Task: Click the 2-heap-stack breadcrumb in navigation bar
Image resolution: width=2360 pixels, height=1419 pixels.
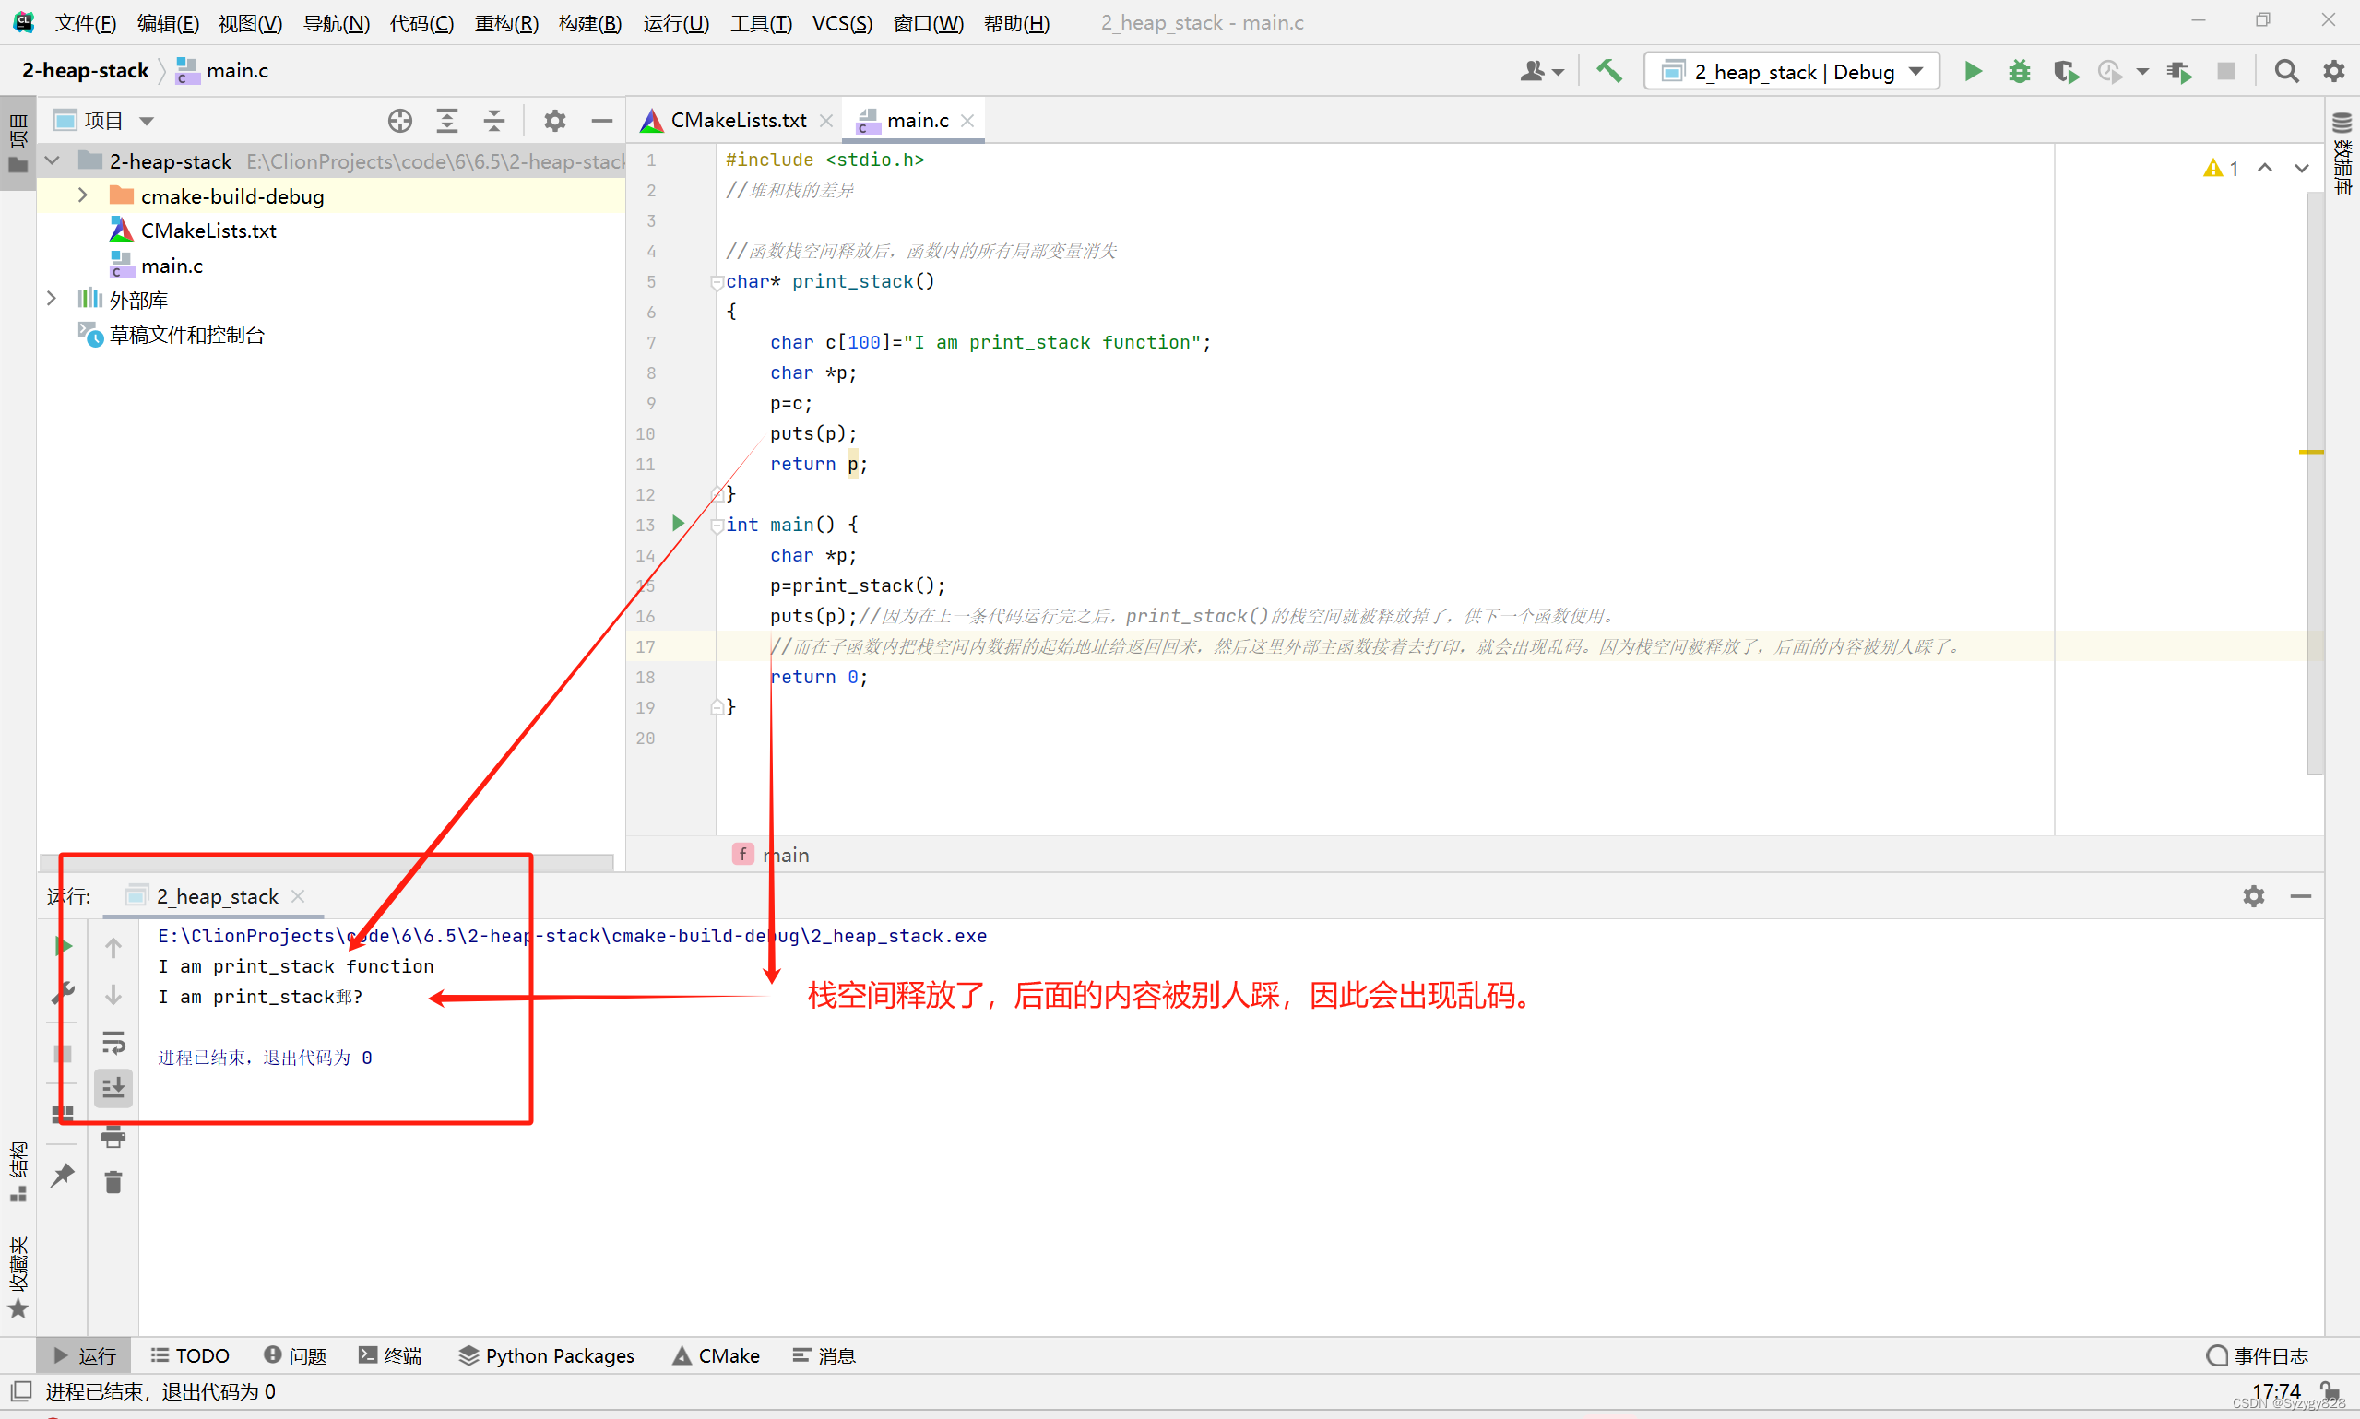Action: (85, 71)
